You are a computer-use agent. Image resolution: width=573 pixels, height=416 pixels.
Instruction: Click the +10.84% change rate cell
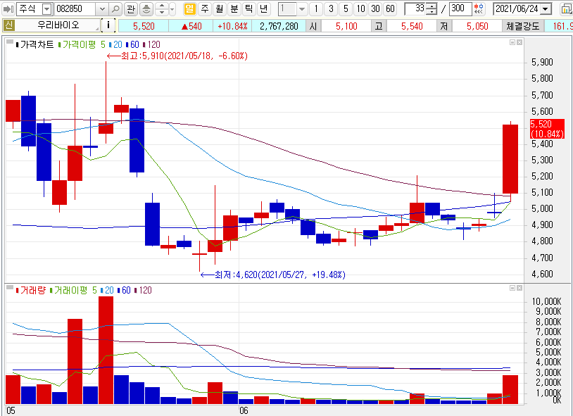point(232,26)
